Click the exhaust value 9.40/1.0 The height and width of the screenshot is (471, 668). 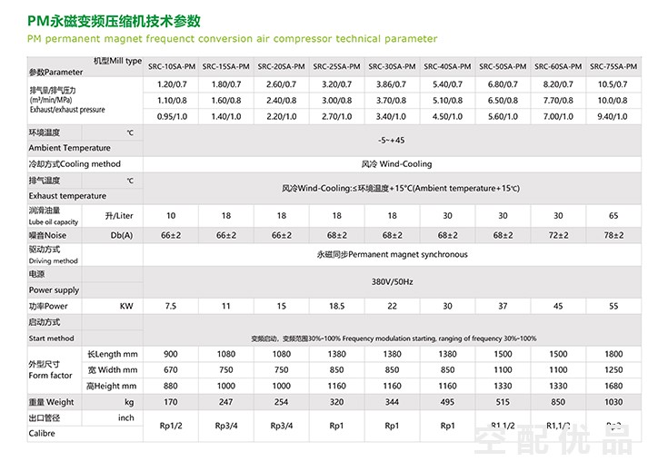pos(613,116)
